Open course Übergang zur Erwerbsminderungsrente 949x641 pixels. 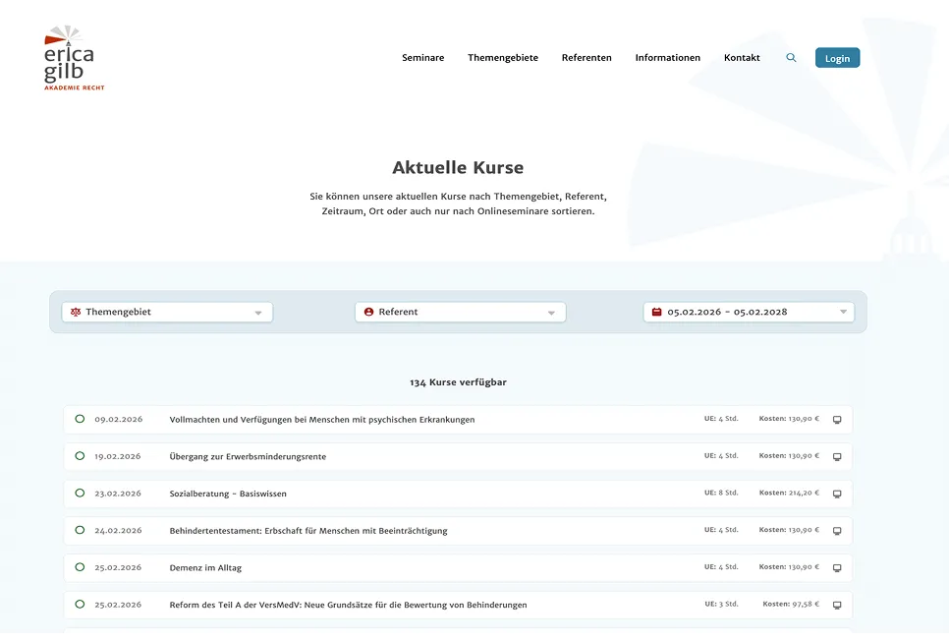pos(248,457)
